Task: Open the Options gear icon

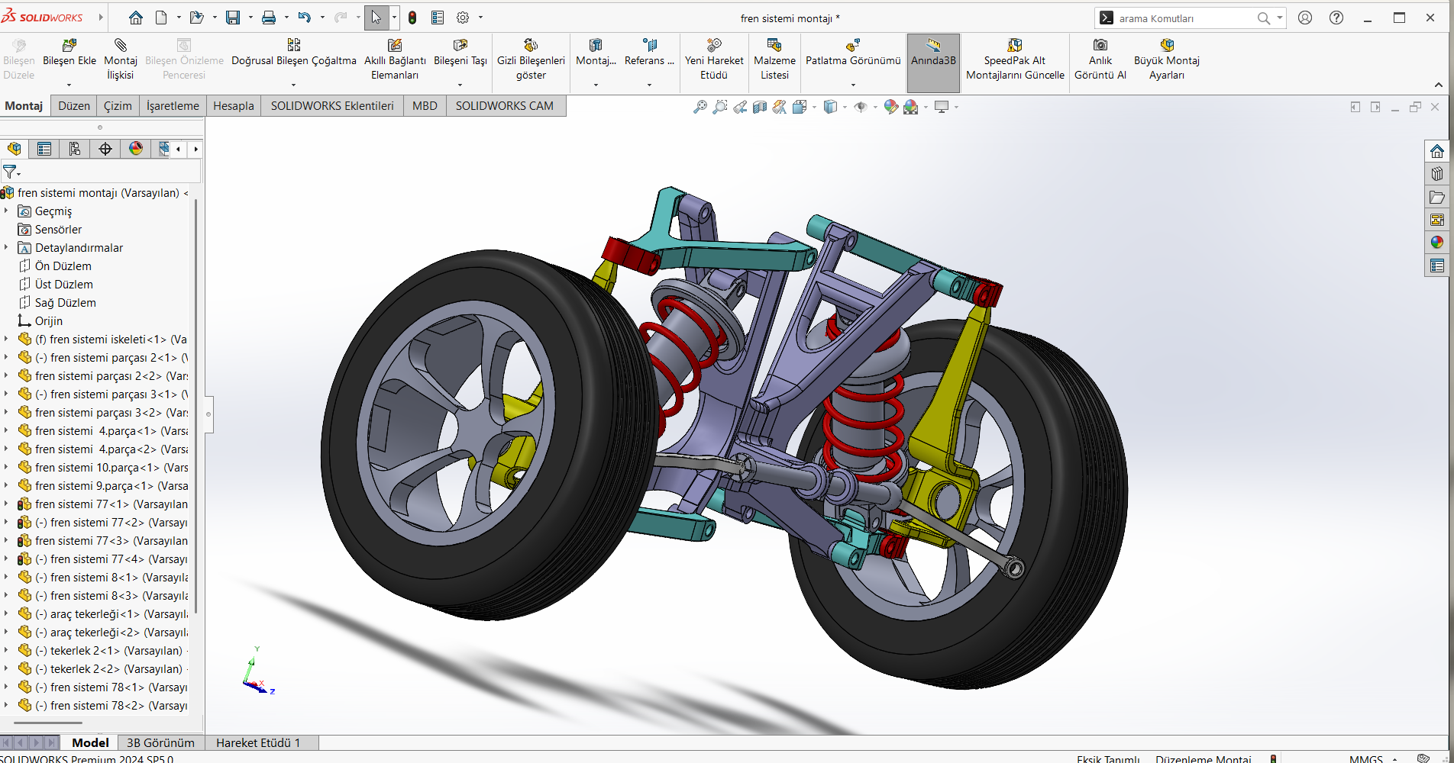Action: (x=463, y=18)
